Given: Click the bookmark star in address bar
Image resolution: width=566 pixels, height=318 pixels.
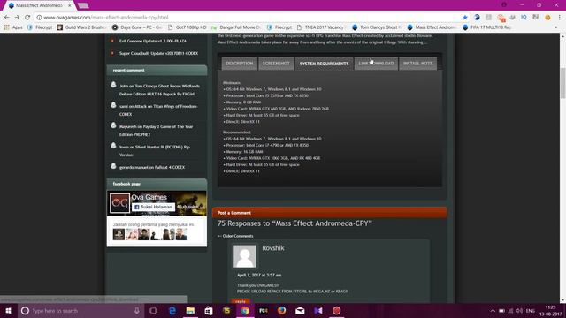Looking at the screenshot, I should click(x=465, y=18).
